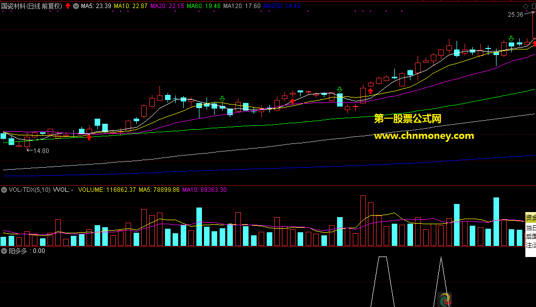Image resolution: width=536 pixels, height=307 pixels.
Task: Click MA250: 14.45 label
Action: [282, 6]
